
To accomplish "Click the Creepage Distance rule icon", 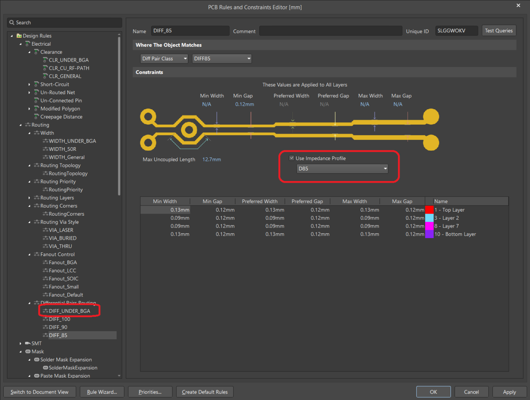I will [x=37, y=117].
